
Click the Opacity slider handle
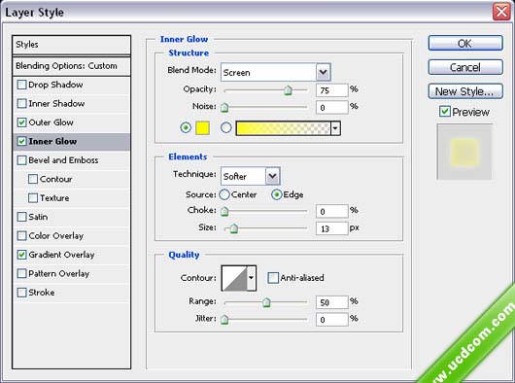coord(288,90)
